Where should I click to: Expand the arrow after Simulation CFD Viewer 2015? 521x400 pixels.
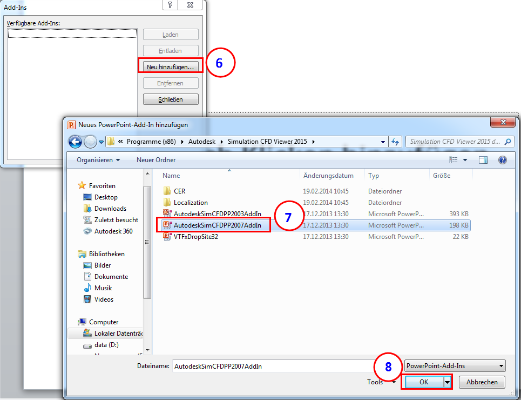click(x=313, y=142)
